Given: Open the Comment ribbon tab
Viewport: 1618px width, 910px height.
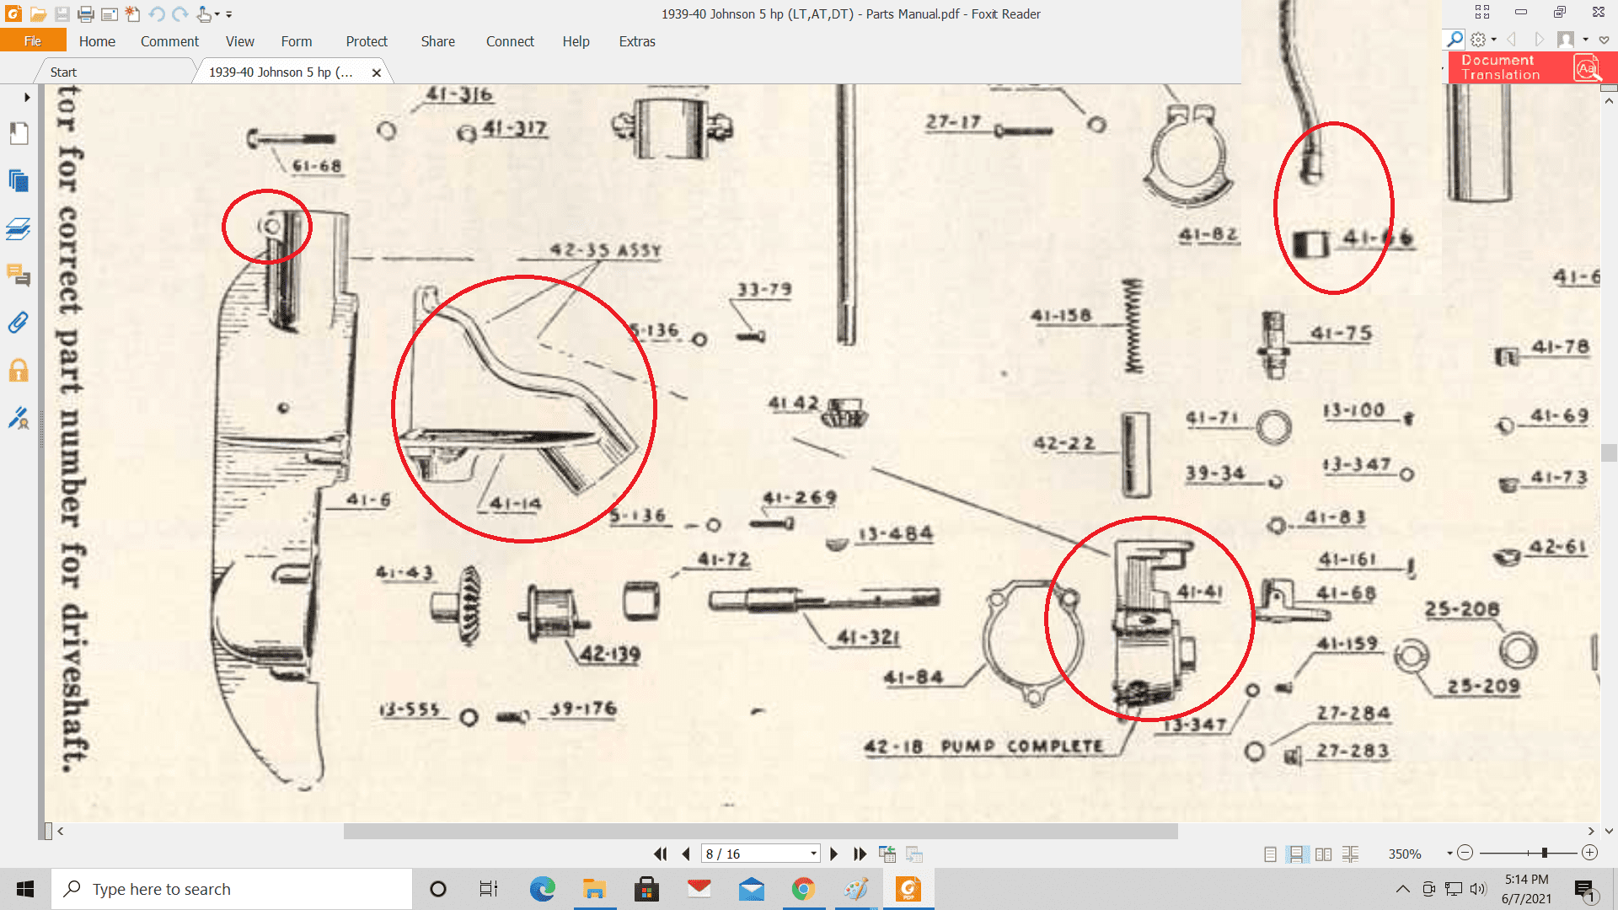Looking at the screenshot, I should (169, 41).
